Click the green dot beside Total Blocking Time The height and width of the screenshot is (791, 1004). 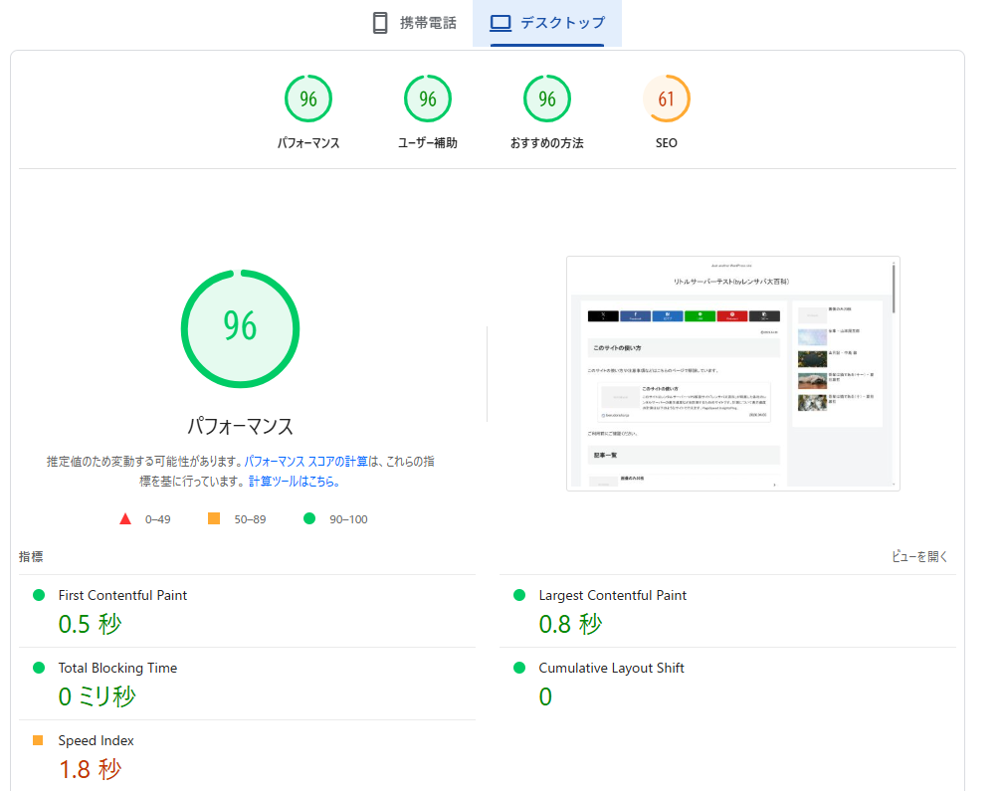pos(39,668)
